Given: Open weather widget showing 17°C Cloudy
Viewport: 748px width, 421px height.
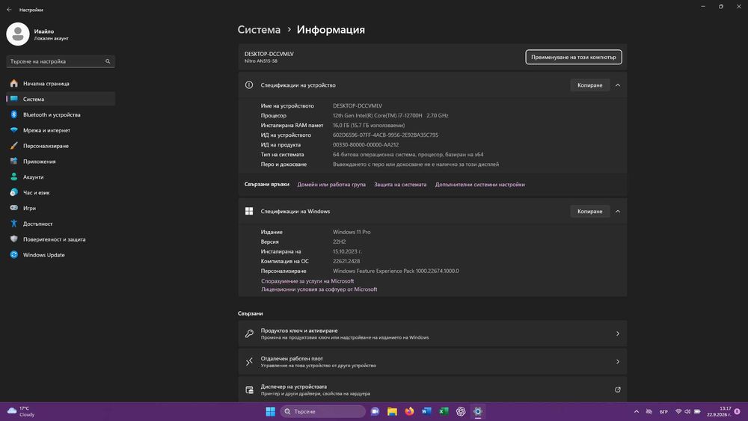Looking at the screenshot, I should click(20, 411).
